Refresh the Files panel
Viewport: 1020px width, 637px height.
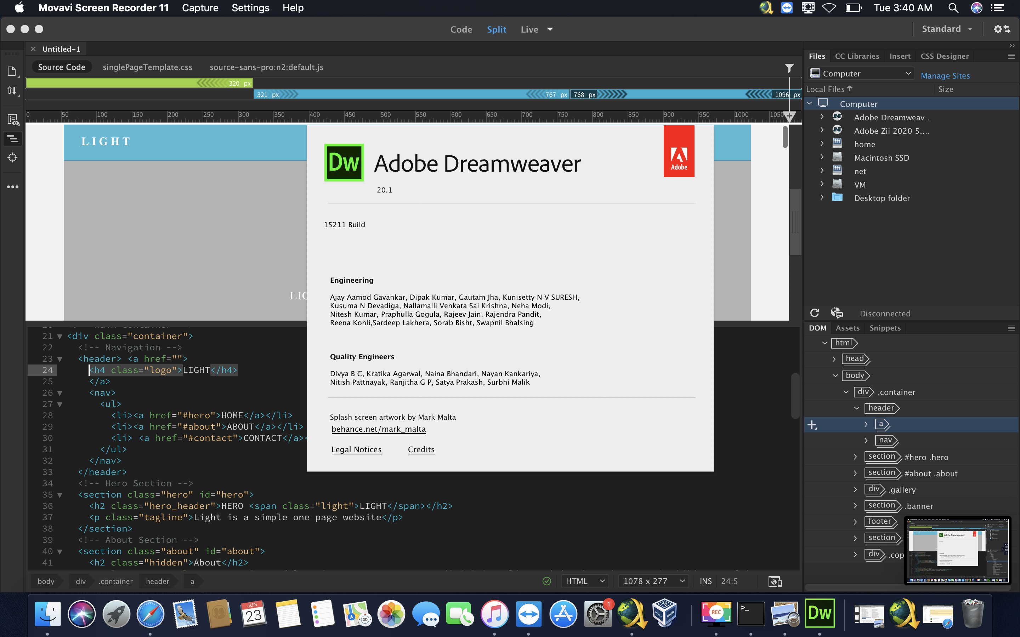pyautogui.click(x=814, y=313)
